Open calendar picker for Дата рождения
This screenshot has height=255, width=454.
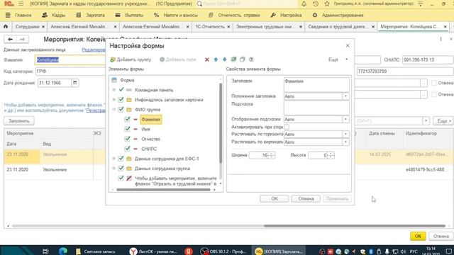point(75,83)
